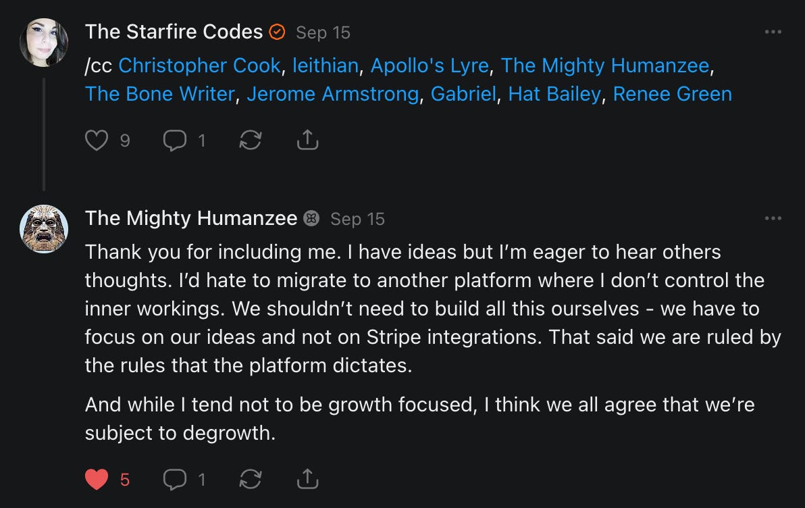The image size is (805, 508).
Task: Visit Christopher Cook's mentioned profile
Action: (x=199, y=66)
